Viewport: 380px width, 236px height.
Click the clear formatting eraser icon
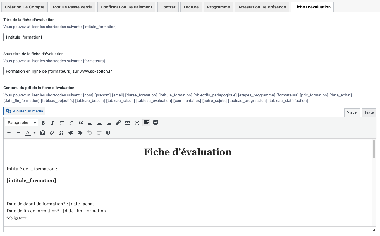pyautogui.click(x=52, y=133)
